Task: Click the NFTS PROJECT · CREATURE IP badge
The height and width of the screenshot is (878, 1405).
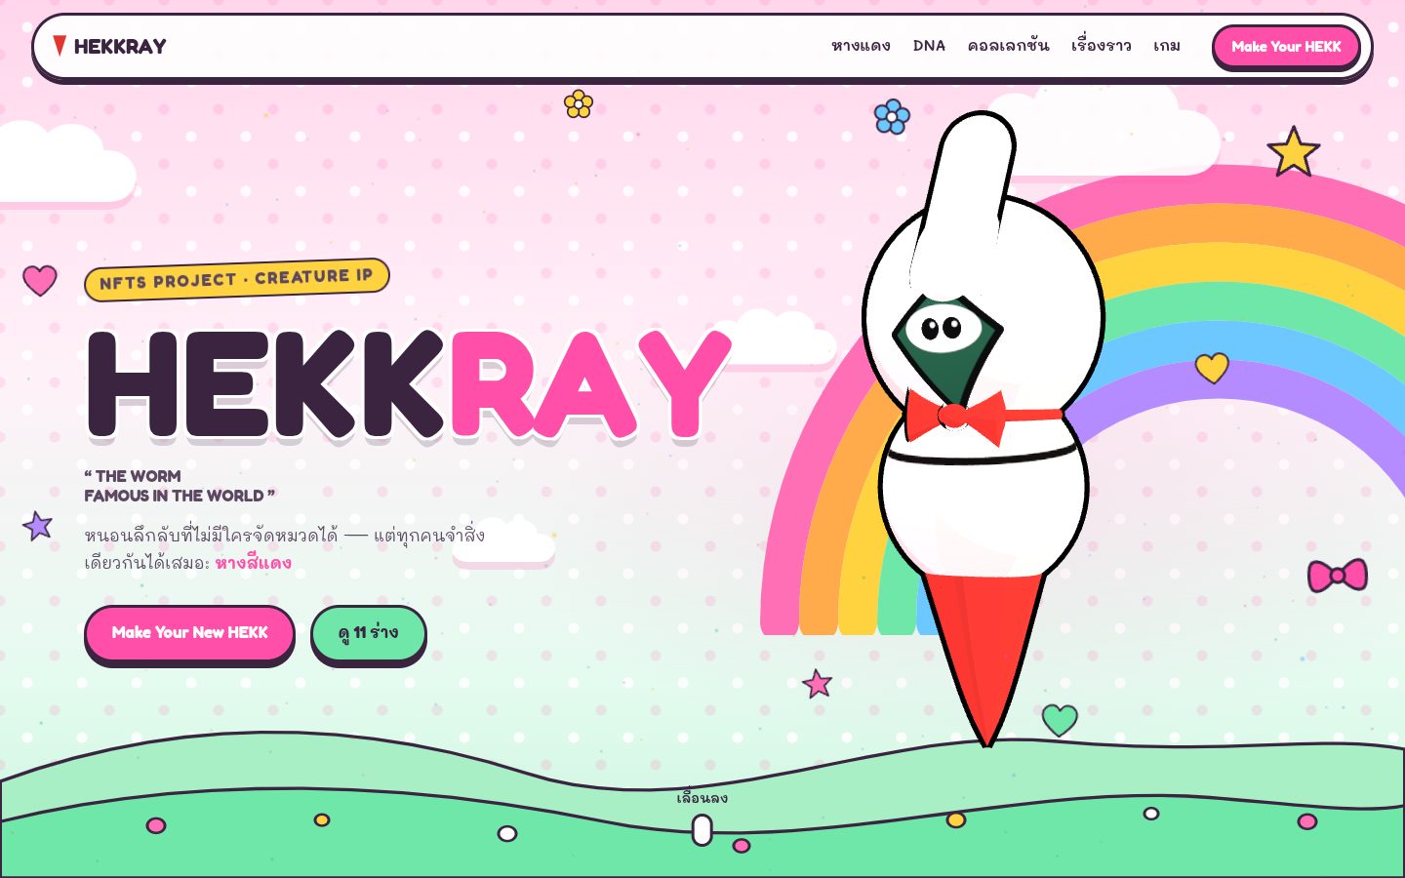Action: click(237, 280)
